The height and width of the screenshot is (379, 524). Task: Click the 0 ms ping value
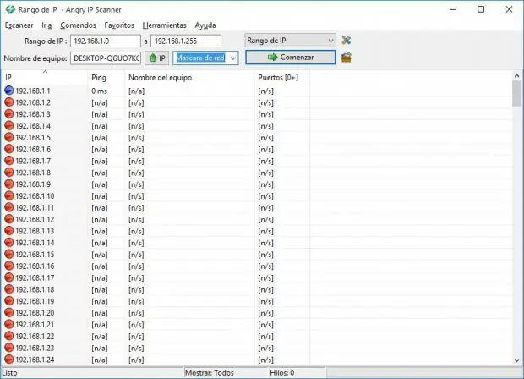coord(99,91)
